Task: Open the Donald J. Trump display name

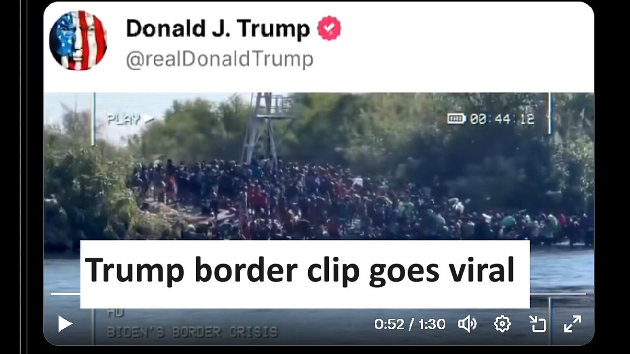Action: [x=218, y=29]
